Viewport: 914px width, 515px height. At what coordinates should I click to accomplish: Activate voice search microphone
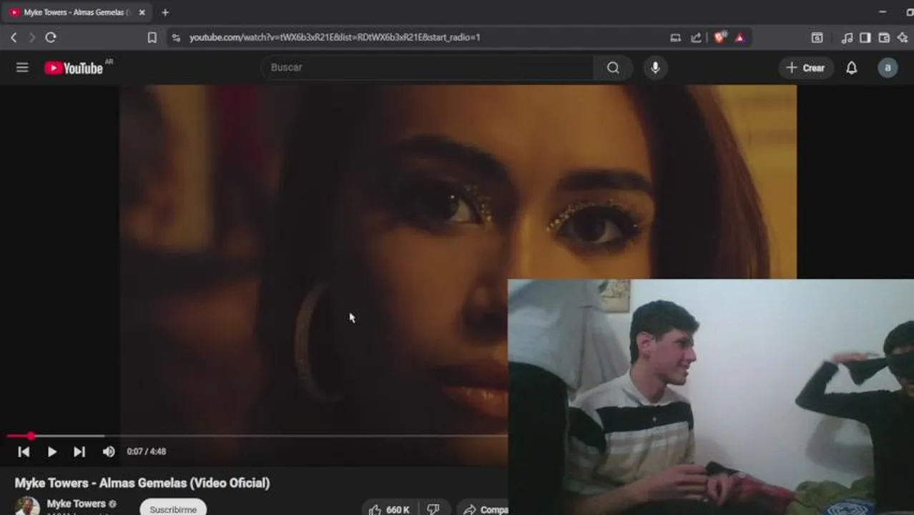[655, 67]
